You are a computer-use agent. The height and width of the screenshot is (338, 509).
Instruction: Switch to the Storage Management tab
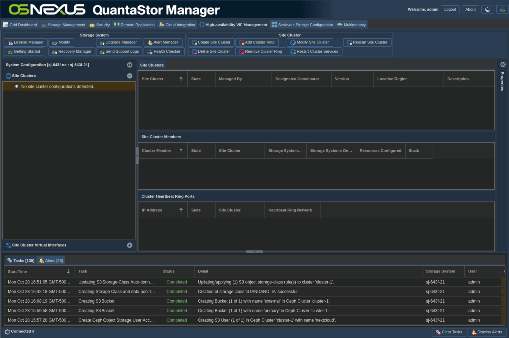[x=63, y=25]
